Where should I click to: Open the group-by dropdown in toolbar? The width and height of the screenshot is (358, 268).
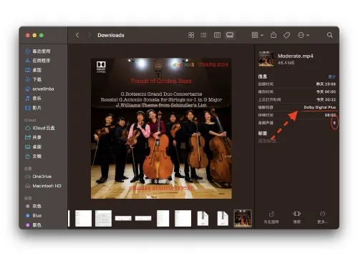257,35
